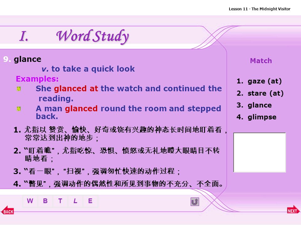The height and width of the screenshot is (225, 301).
Task: Select match item 'glimpse'
Action: [256, 117]
